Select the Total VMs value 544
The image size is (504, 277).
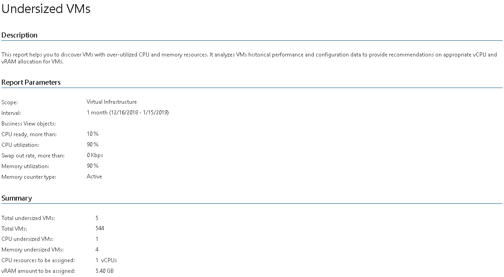coord(100,228)
